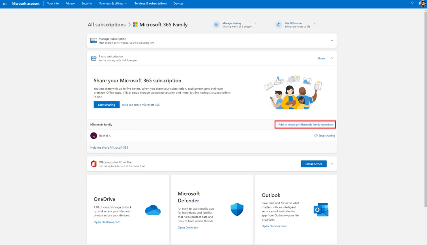Open the Devices tab

click(178, 4)
